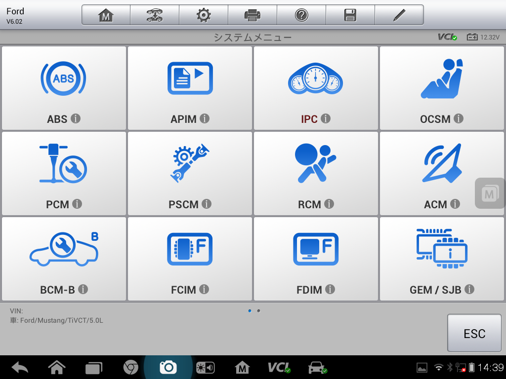This screenshot has height=379, width=506.
Task: Tap the Wi-Fi status icon
Action: (x=438, y=367)
